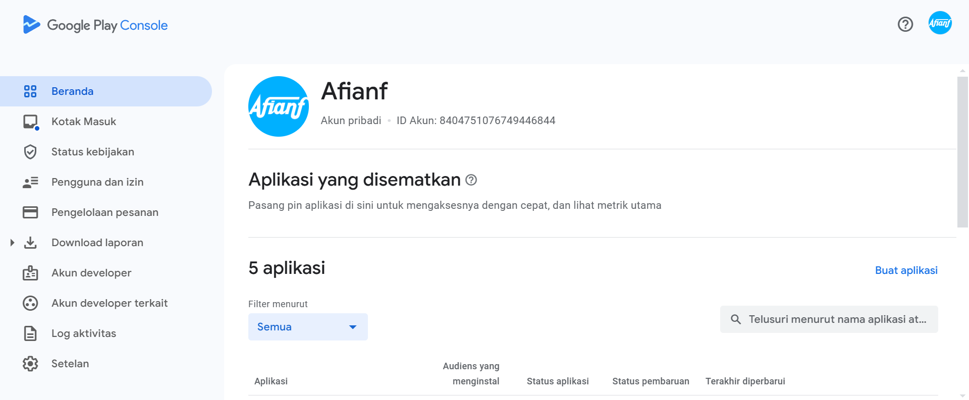This screenshot has width=969, height=400.
Task: Click the large Afianf developer profile picture
Action: [279, 106]
